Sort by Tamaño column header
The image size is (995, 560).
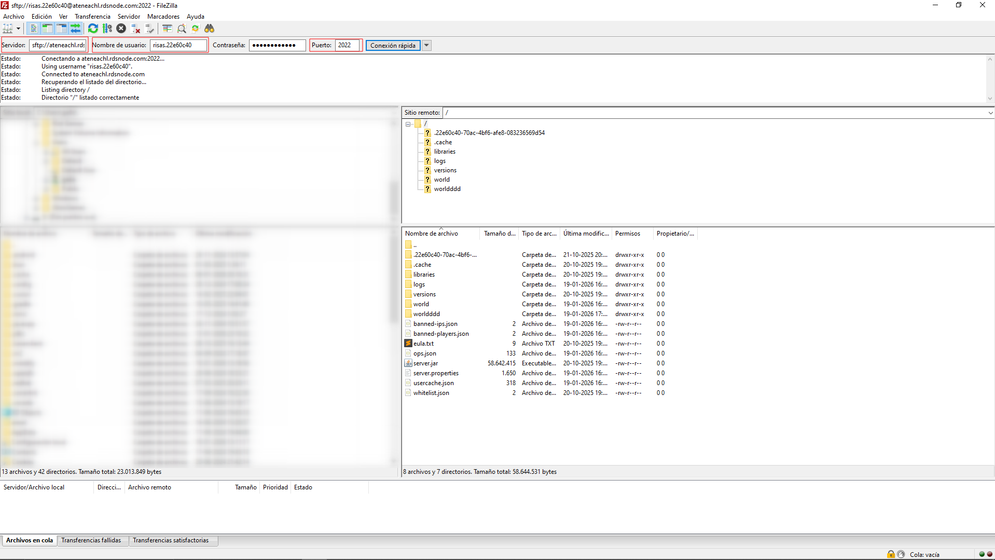point(499,234)
